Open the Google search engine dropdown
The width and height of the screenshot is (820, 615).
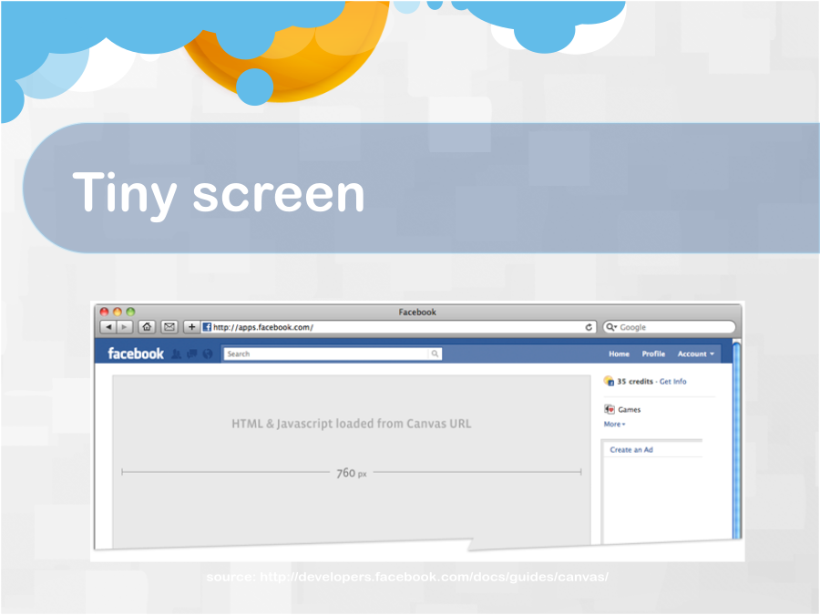pyautogui.click(x=611, y=327)
